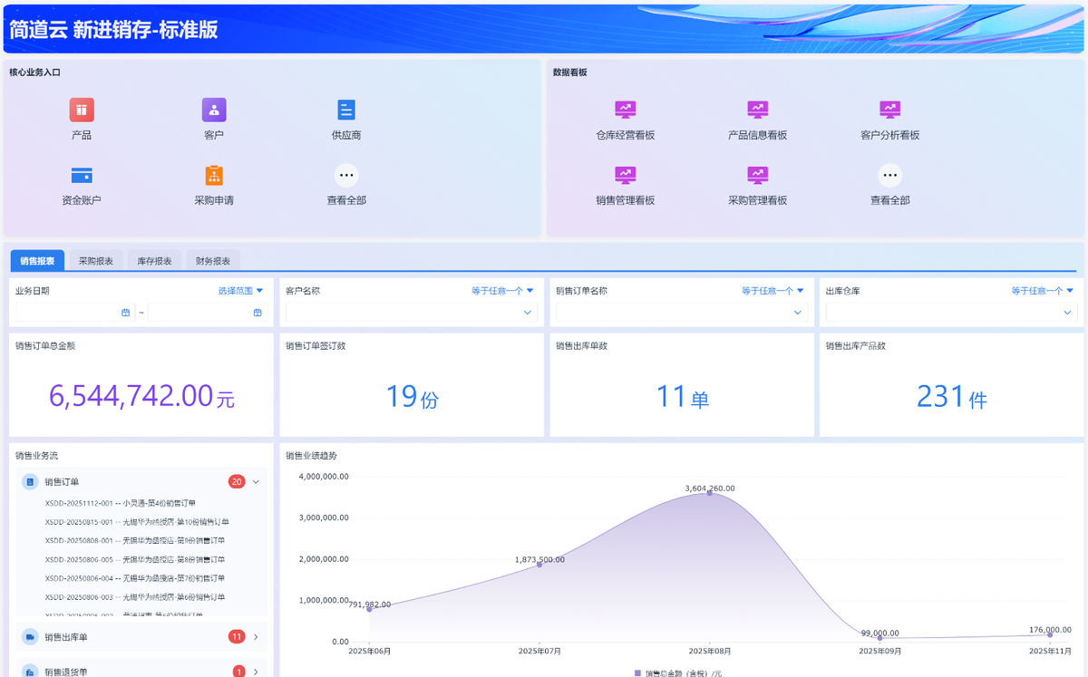The height and width of the screenshot is (677, 1088).
Task: Open the 采购申请 clipboard icon
Action: click(214, 176)
